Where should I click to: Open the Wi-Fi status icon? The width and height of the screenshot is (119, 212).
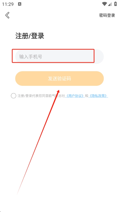point(104,4)
